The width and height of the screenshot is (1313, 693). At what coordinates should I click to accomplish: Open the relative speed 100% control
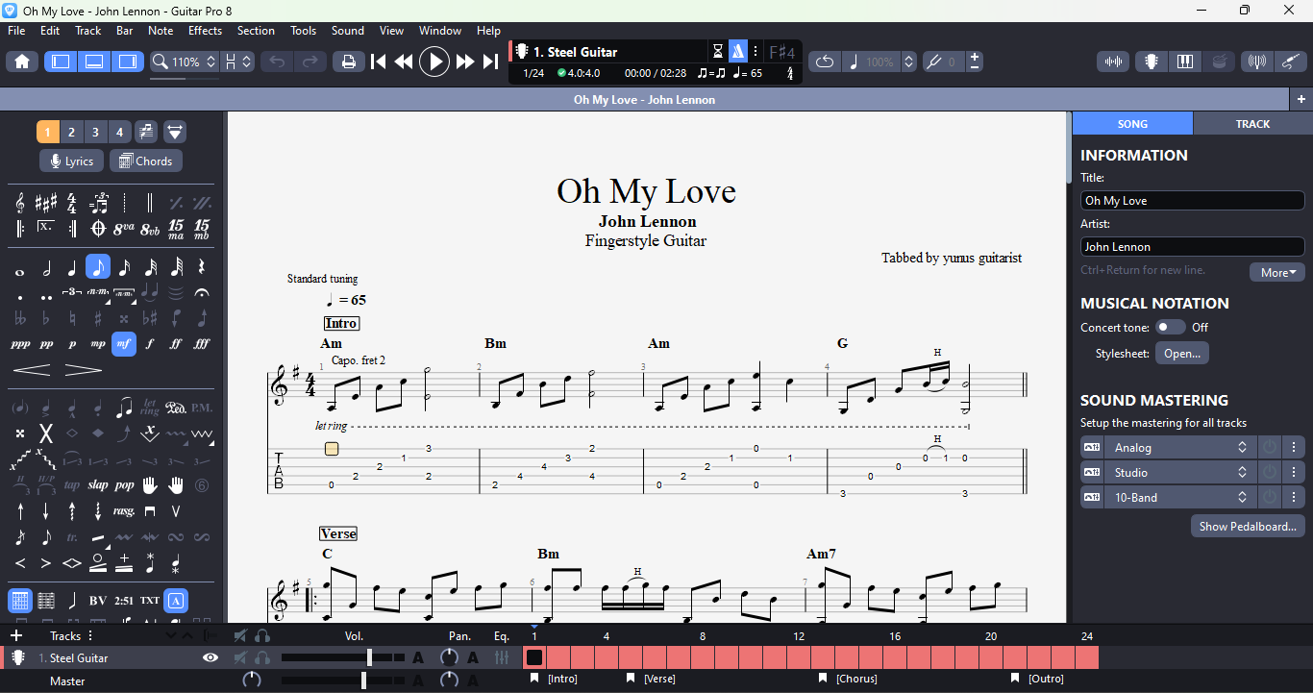[879, 62]
